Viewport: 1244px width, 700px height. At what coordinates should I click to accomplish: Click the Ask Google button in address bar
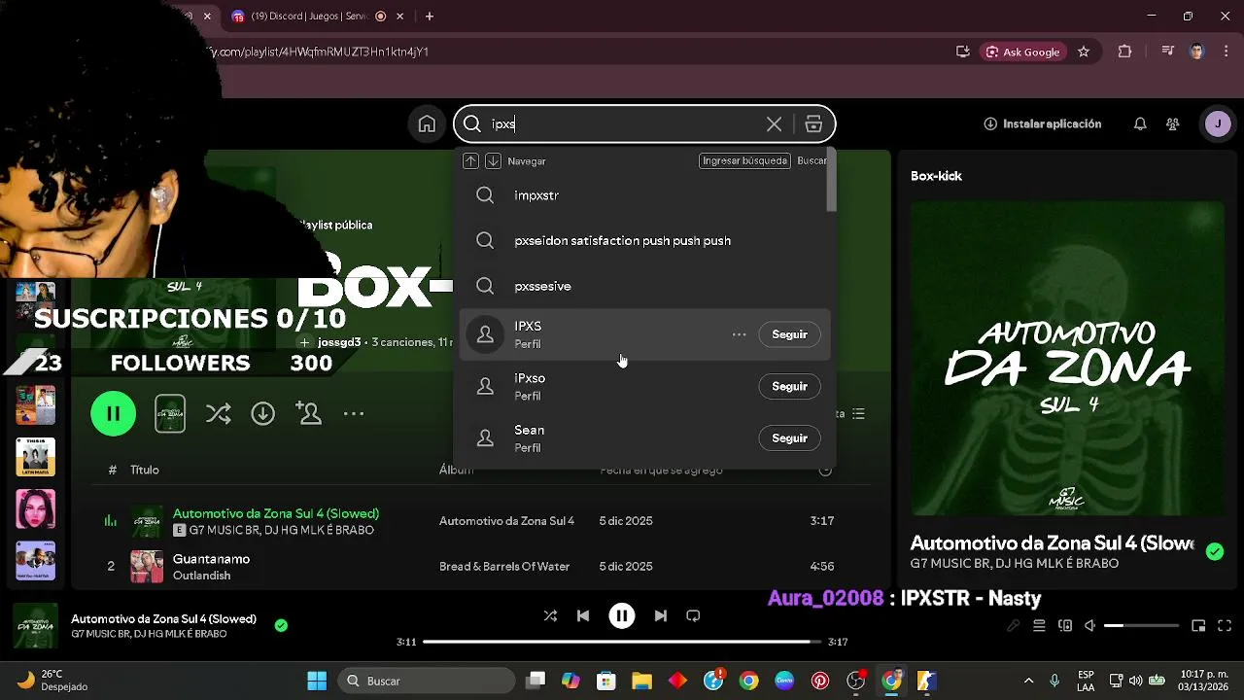coord(1023,52)
